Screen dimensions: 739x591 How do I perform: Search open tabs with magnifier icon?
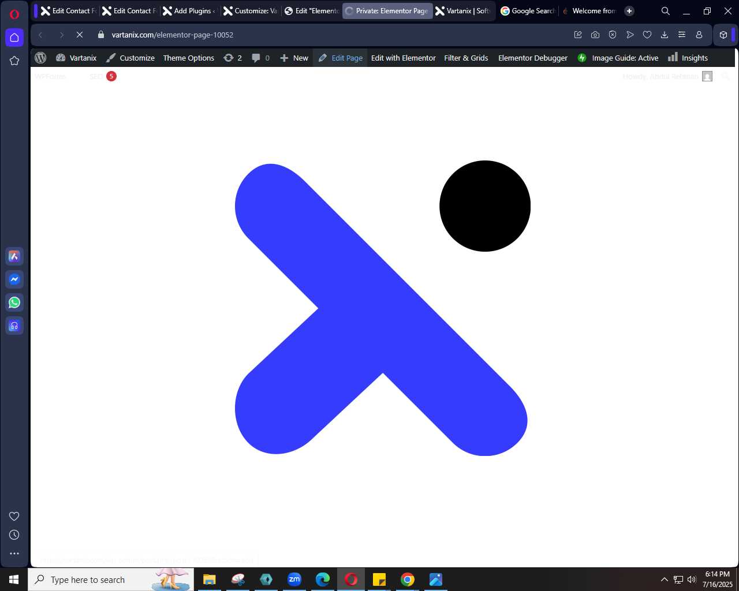tap(666, 11)
